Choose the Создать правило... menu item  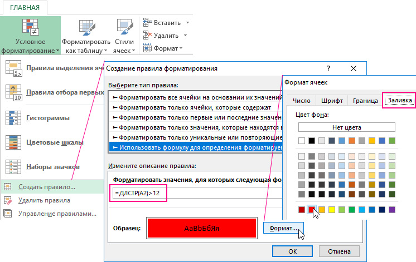(x=52, y=187)
